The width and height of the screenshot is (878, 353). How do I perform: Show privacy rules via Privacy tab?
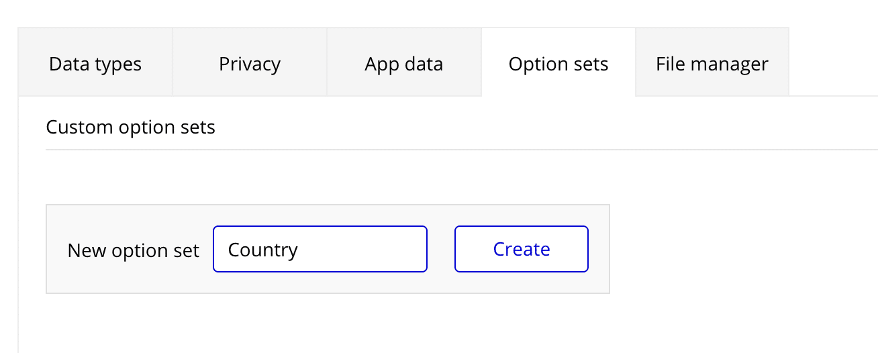pos(250,64)
